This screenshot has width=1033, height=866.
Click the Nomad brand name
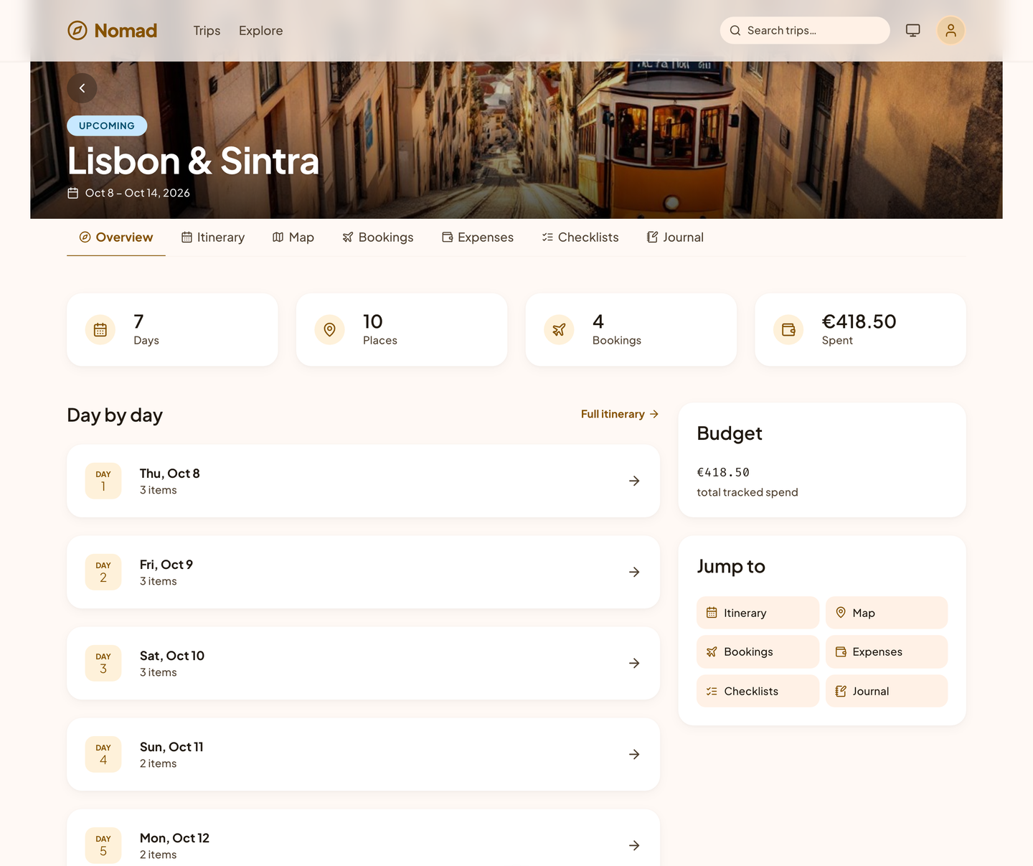(126, 31)
